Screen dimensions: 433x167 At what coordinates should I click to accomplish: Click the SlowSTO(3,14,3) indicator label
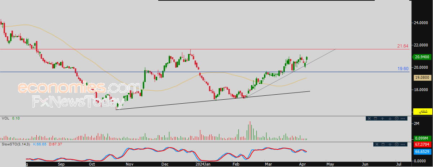pyautogui.click(x=16, y=144)
